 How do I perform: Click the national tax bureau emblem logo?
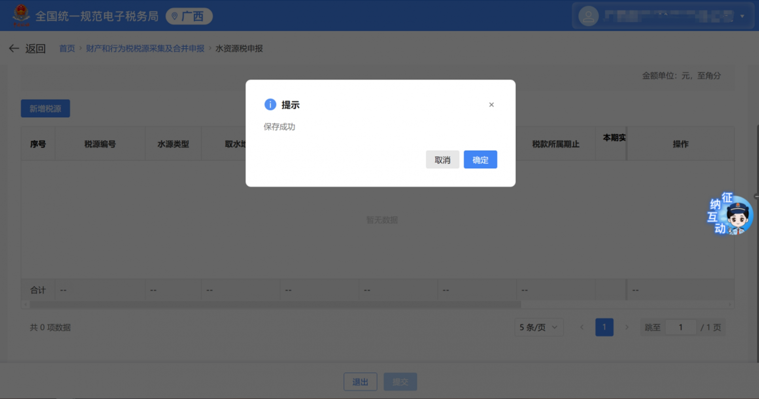click(x=23, y=15)
